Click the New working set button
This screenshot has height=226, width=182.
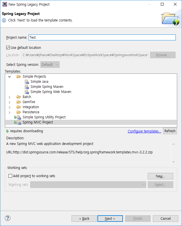pyautogui.click(x=160, y=176)
